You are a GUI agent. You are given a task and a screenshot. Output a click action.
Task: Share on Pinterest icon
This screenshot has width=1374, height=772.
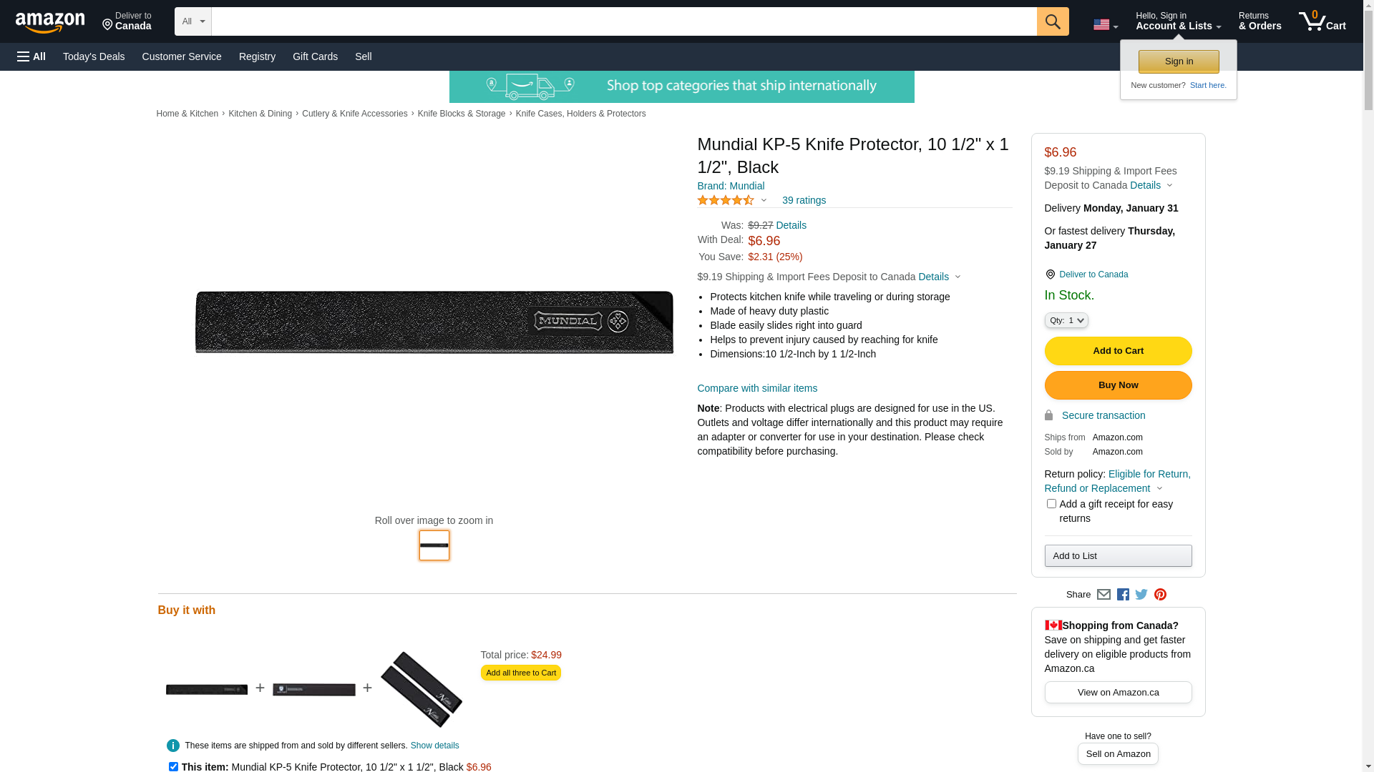tap(1160, 595)
